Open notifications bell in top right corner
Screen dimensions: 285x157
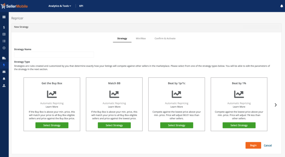(x=281, y=6)
